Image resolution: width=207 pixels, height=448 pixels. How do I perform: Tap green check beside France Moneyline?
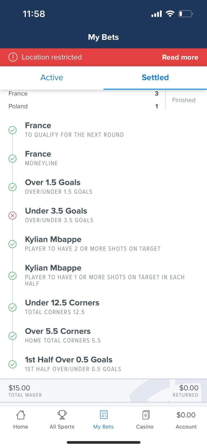pyautogui.click(x=13, y=158)
